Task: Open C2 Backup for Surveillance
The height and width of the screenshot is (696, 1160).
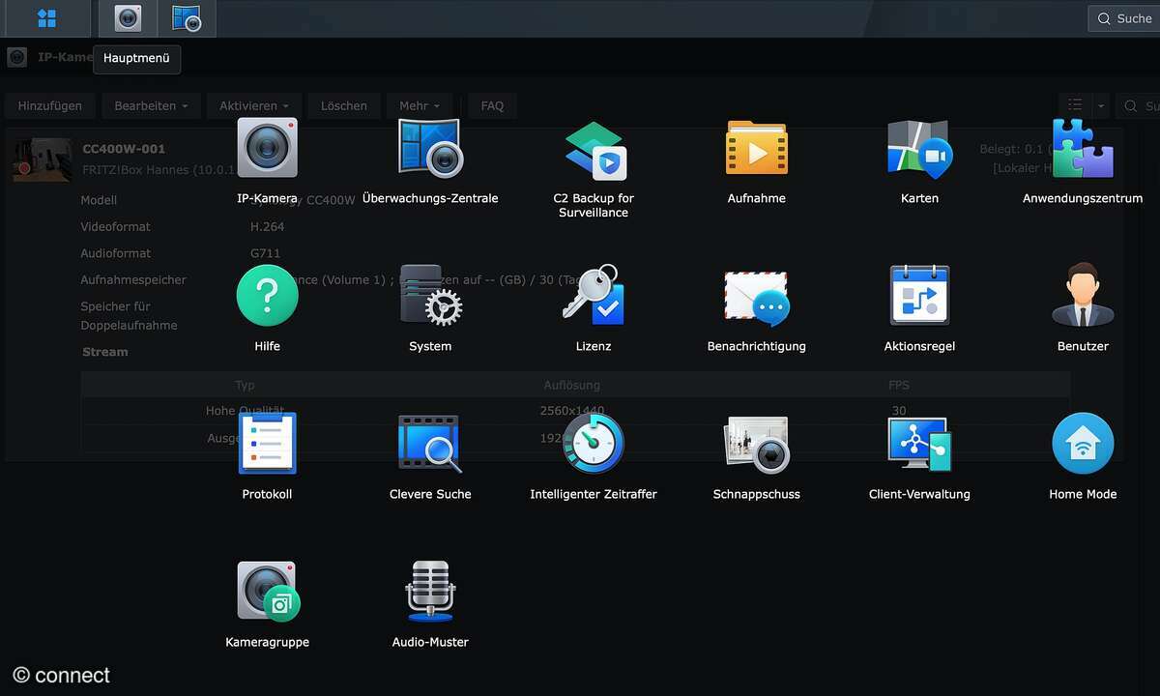Action: click(x=594, y=149)
